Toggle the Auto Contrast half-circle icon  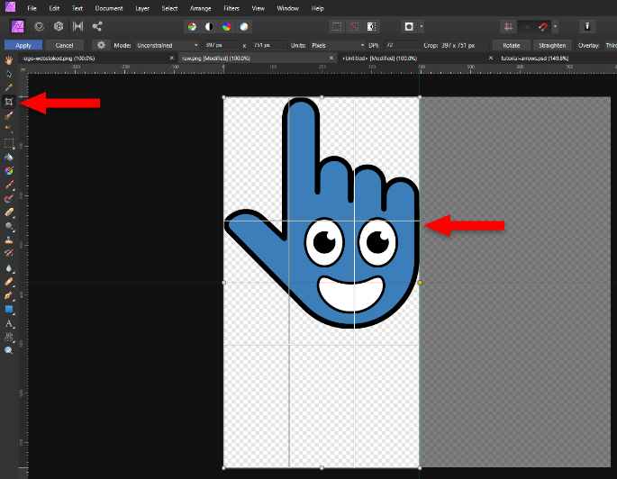[209, 26]
